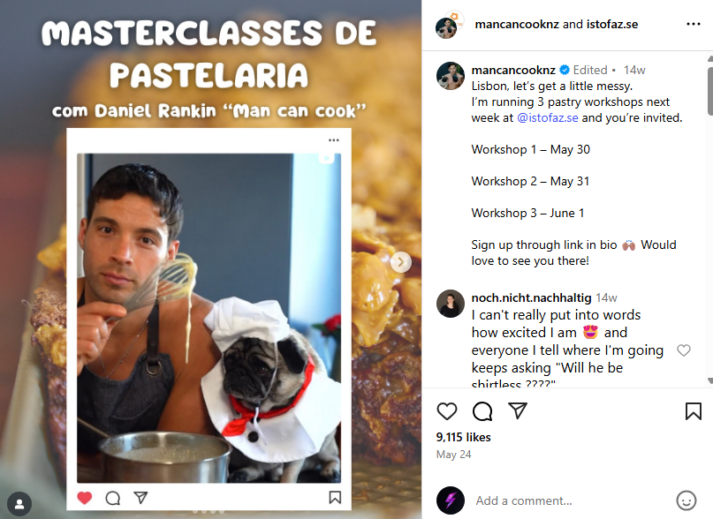Advance to next carousel image
Screen dimensions: 713x519
pos(400,262)
